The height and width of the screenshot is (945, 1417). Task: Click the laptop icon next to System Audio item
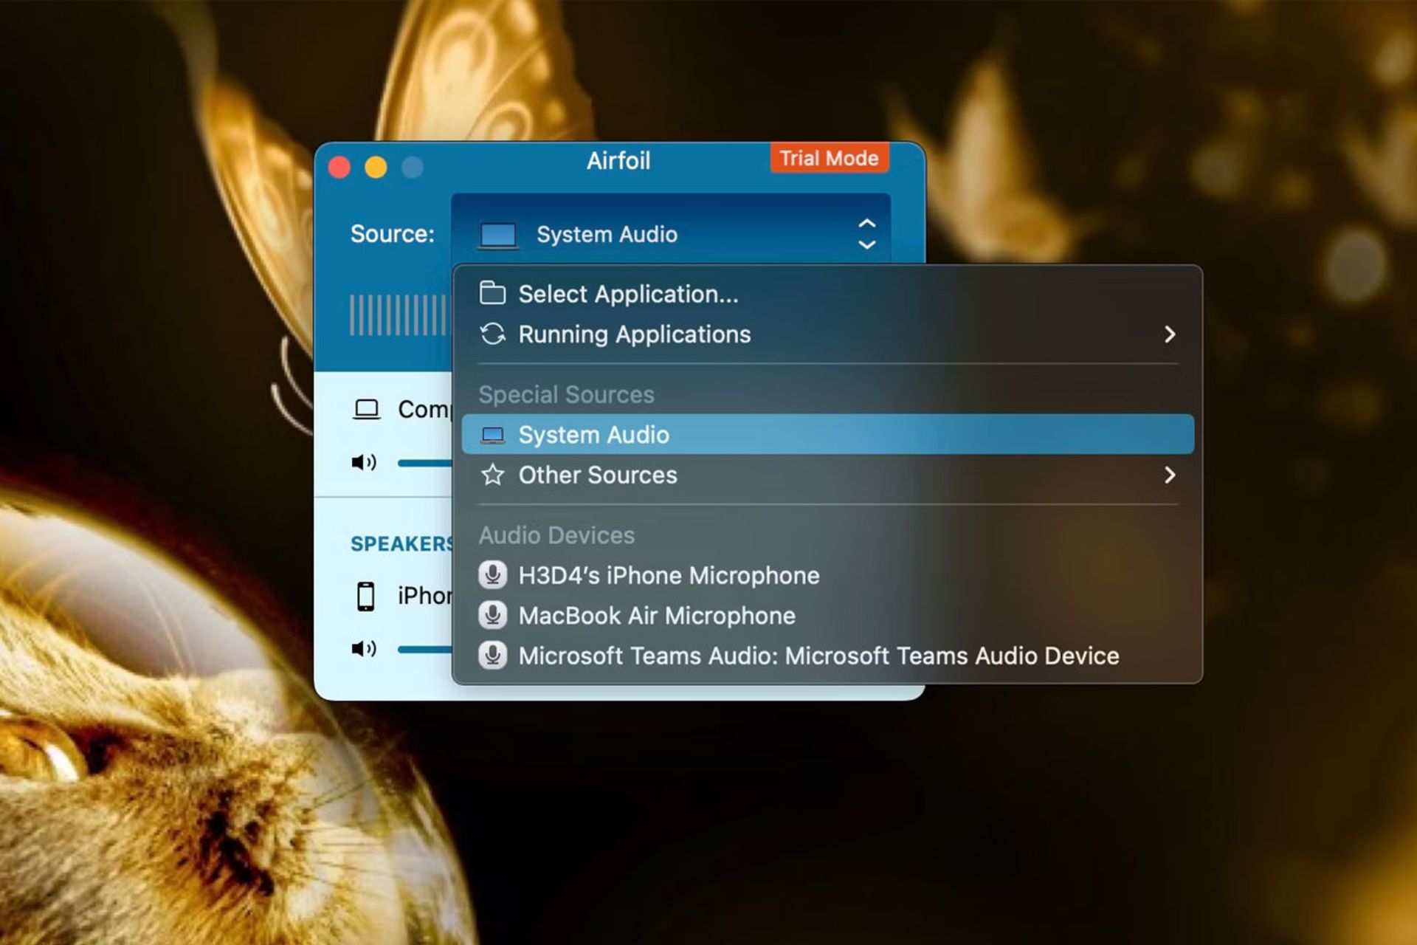pos(492,435)
